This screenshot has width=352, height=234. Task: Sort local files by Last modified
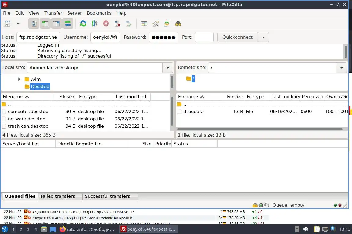132,97
